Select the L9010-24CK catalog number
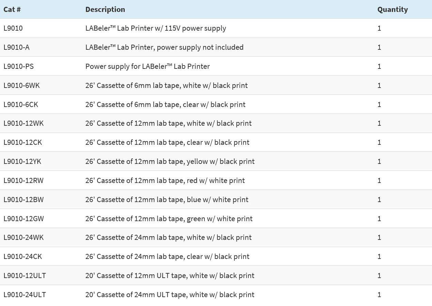The width and height of the screenshot is (432, 306). 23,257
